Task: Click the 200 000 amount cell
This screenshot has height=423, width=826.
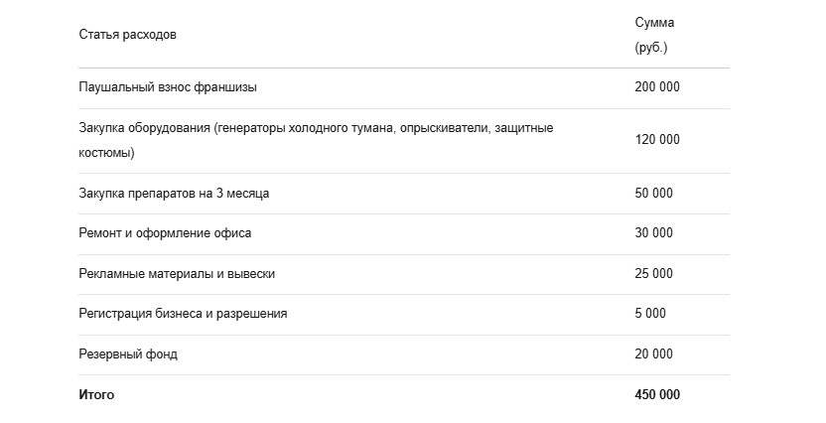Action: (657, 87)
